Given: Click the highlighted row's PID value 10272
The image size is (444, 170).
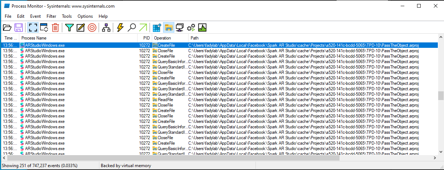Looking at the screenshot, I should [x=144, y=45].
